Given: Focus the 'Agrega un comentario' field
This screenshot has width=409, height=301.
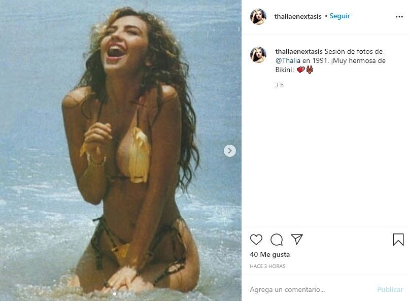Looking at the screenshot, I should pos(310,290).
